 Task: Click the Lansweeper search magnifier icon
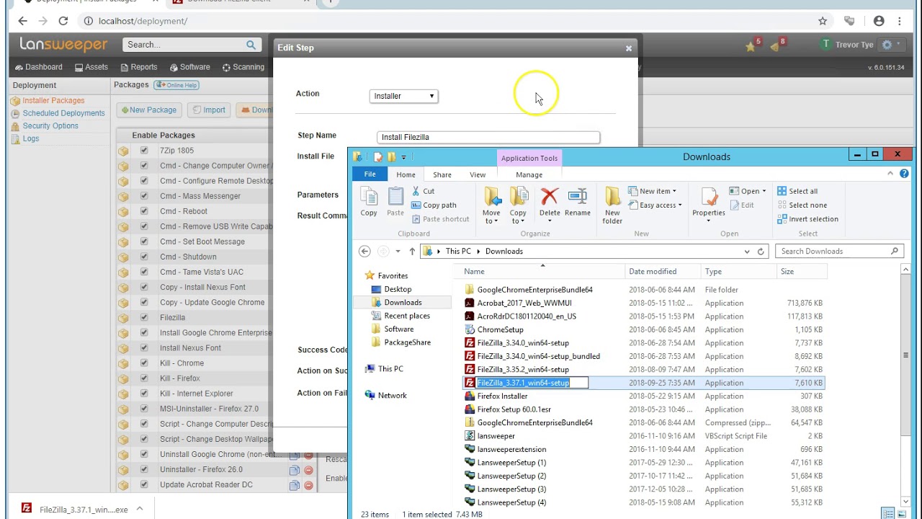pos(251,45)
